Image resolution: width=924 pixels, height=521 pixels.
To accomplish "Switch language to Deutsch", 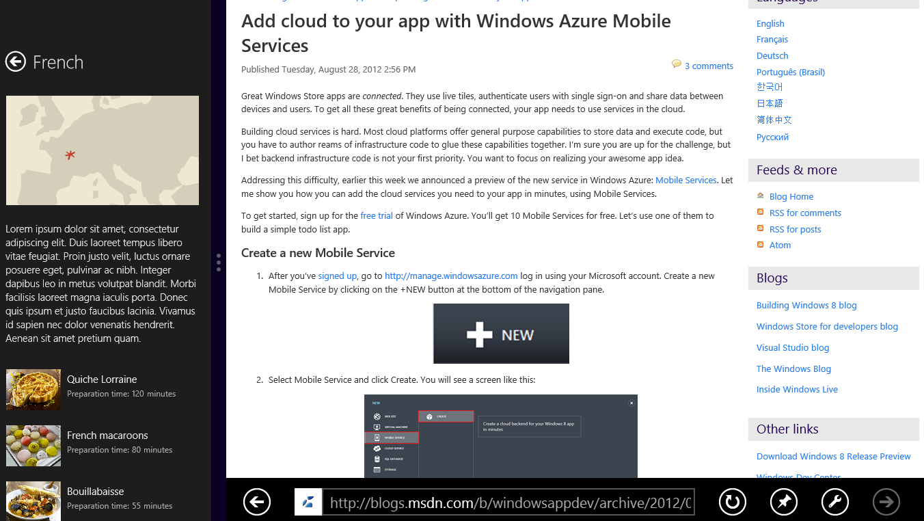I will point(772,56).
